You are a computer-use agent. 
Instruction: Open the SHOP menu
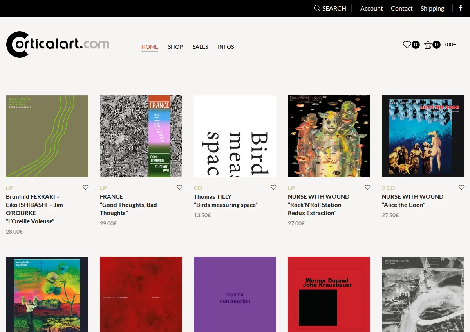click(x=175, y=47)
